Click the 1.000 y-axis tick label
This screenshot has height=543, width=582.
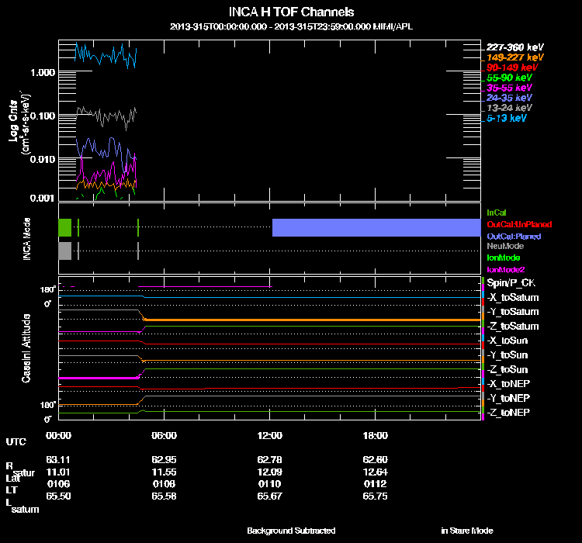coord(43,72)
